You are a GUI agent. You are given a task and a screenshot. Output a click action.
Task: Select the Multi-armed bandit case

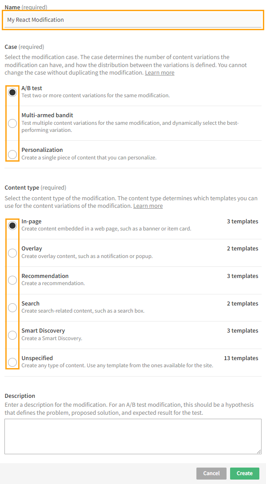click(12, 123)
